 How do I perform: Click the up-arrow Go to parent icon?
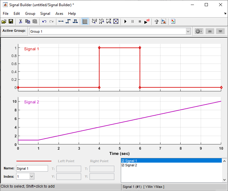(x=156, y=22)
